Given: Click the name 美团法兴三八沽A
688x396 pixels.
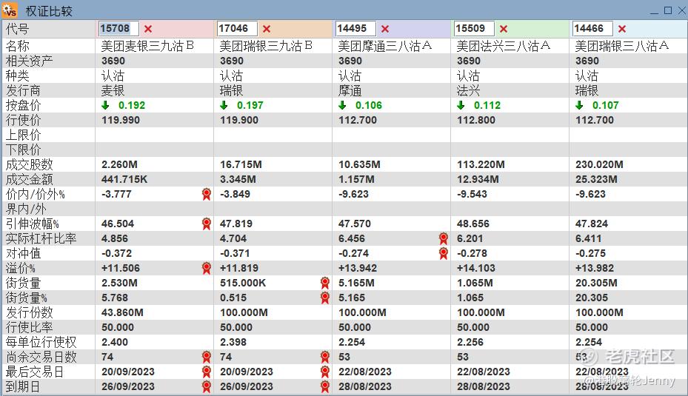Looking at the screenshot, I should click(x=504, y=46).
